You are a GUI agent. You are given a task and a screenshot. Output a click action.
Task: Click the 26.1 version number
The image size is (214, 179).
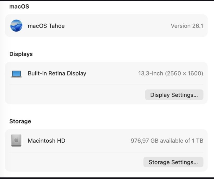click(x=198, y=26)
